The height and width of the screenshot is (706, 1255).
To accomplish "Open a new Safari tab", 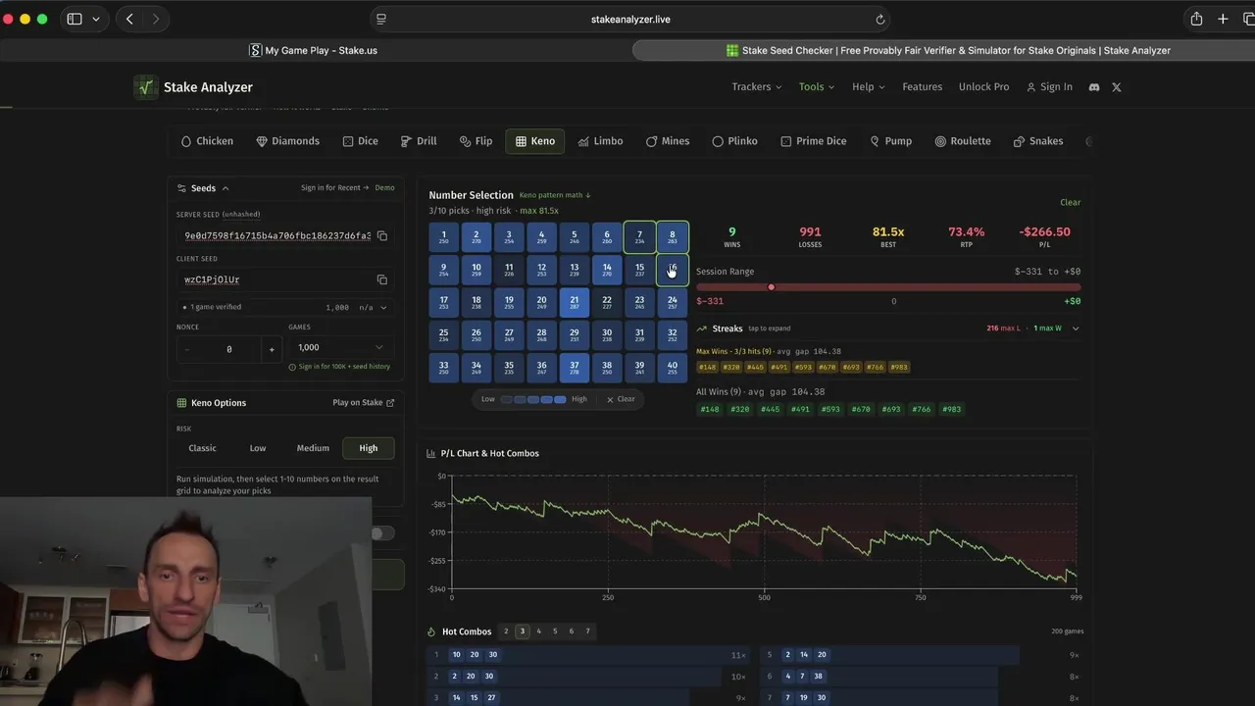I will coord(1223,19).
